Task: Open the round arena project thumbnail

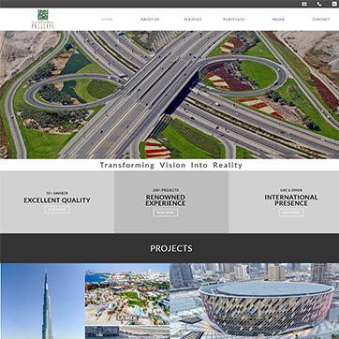Action: 255,301
